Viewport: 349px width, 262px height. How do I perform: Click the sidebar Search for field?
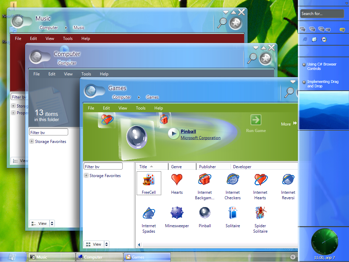[x=322, y=14]
